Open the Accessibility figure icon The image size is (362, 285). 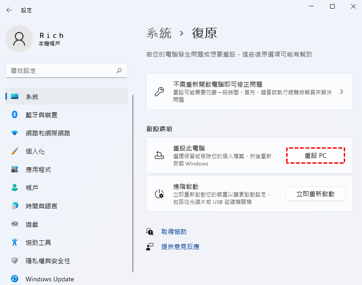pos(15,243)
